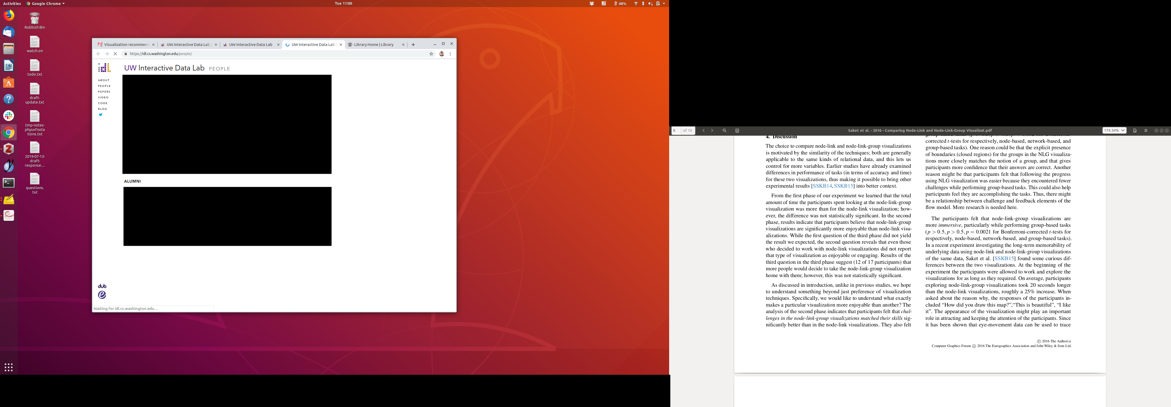The height and width of the screenshot is (407, 1171).
Task: Open the PDF viewer hamburger menu
Action: point(1146,131)
